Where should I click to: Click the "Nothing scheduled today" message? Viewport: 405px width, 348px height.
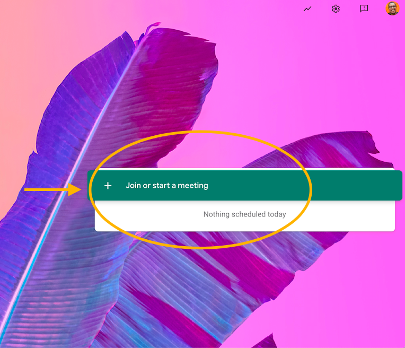coord(244,214)
